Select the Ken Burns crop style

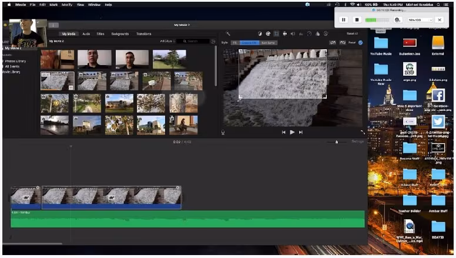coord(268,43)
